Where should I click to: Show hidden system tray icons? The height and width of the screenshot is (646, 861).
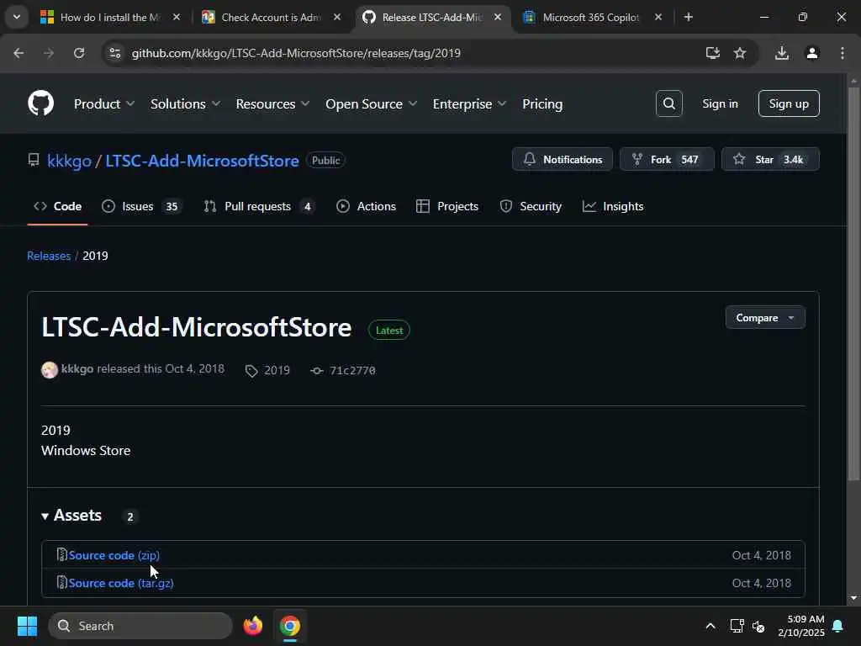710,626
